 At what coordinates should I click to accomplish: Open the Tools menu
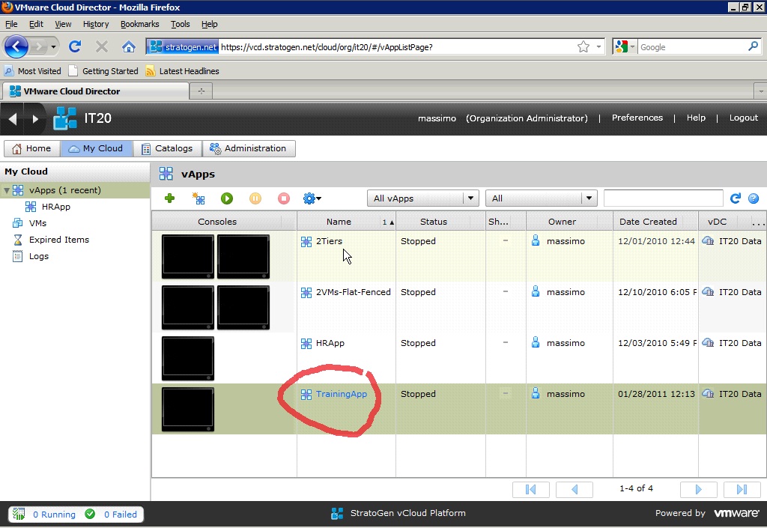tap(180, 24)
